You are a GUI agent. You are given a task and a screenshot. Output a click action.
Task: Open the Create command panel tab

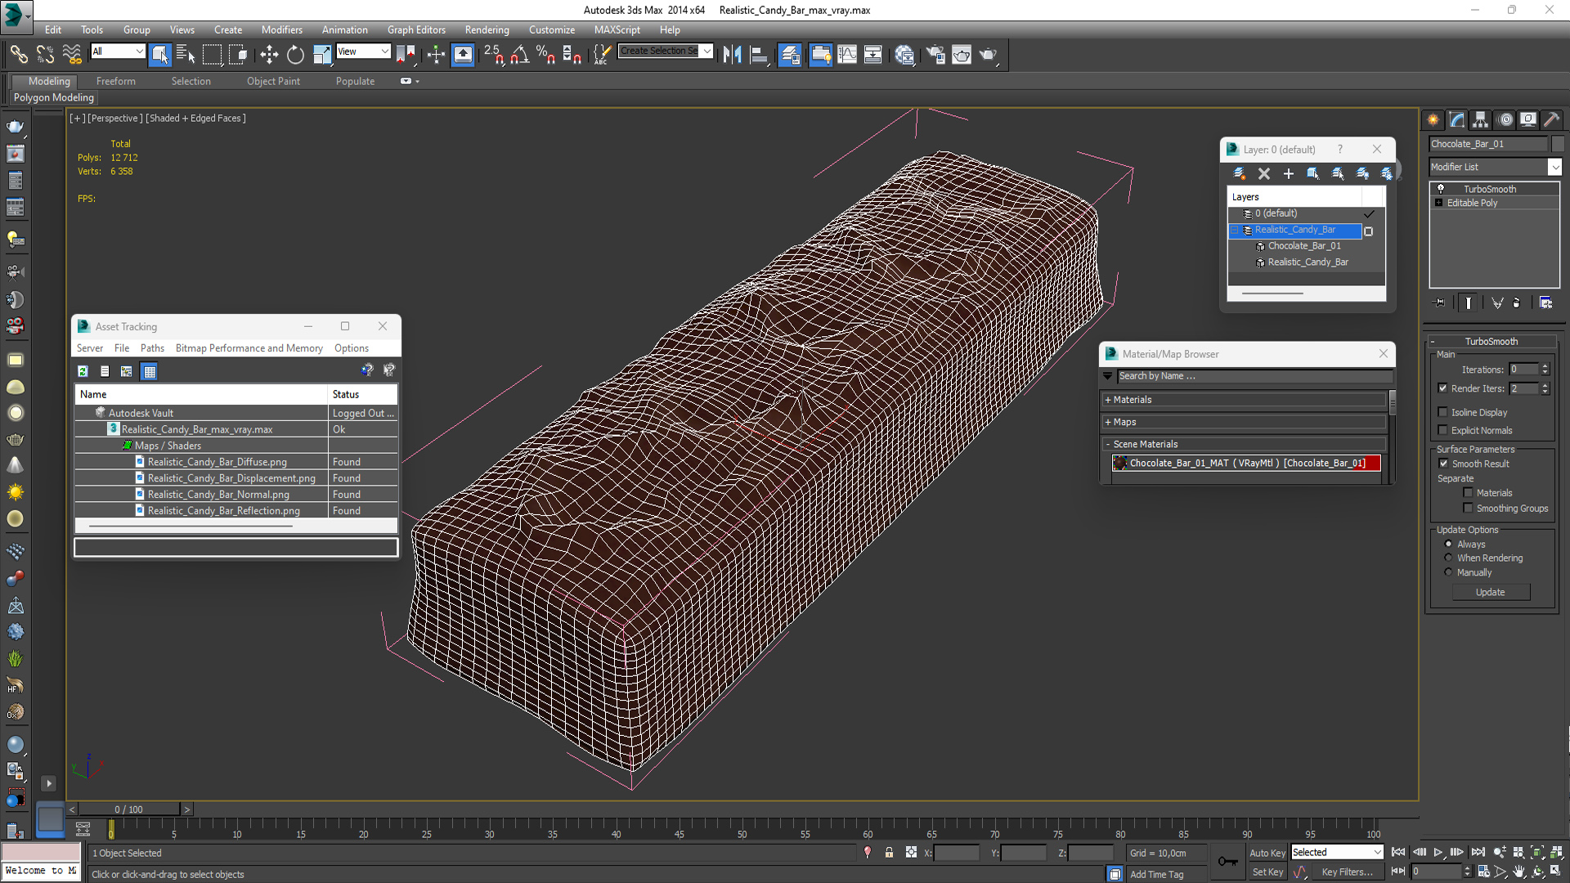click(1433, 120)
